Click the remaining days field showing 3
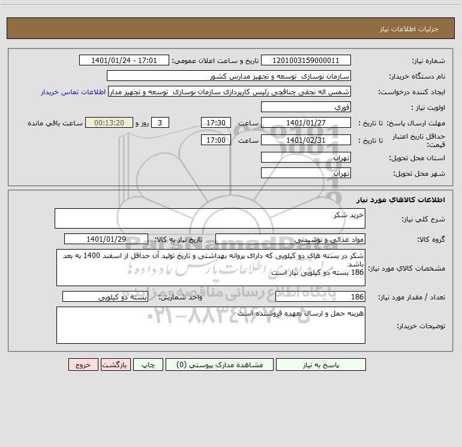462x447 pixels. click(x=160, y=122)
